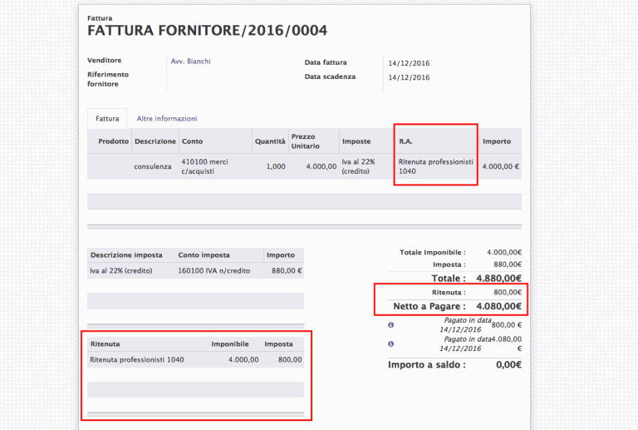The height and width of the screenshot is (430, 638).
Task: Click the 800,00 withholding tax value
Action: 290,359
